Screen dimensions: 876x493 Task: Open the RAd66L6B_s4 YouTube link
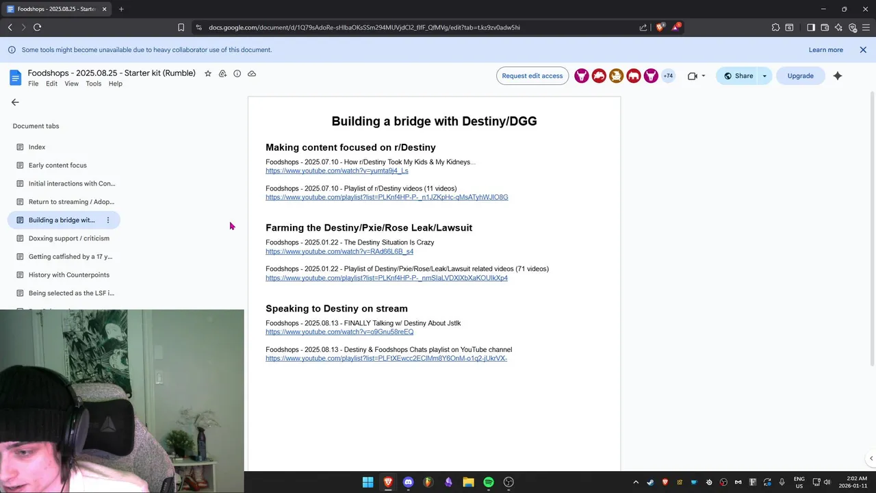coord(339,252)
